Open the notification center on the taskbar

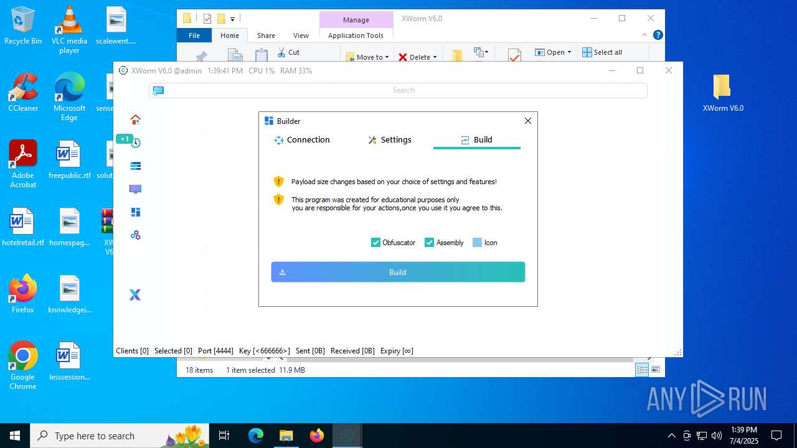click(x=776, y=436)
